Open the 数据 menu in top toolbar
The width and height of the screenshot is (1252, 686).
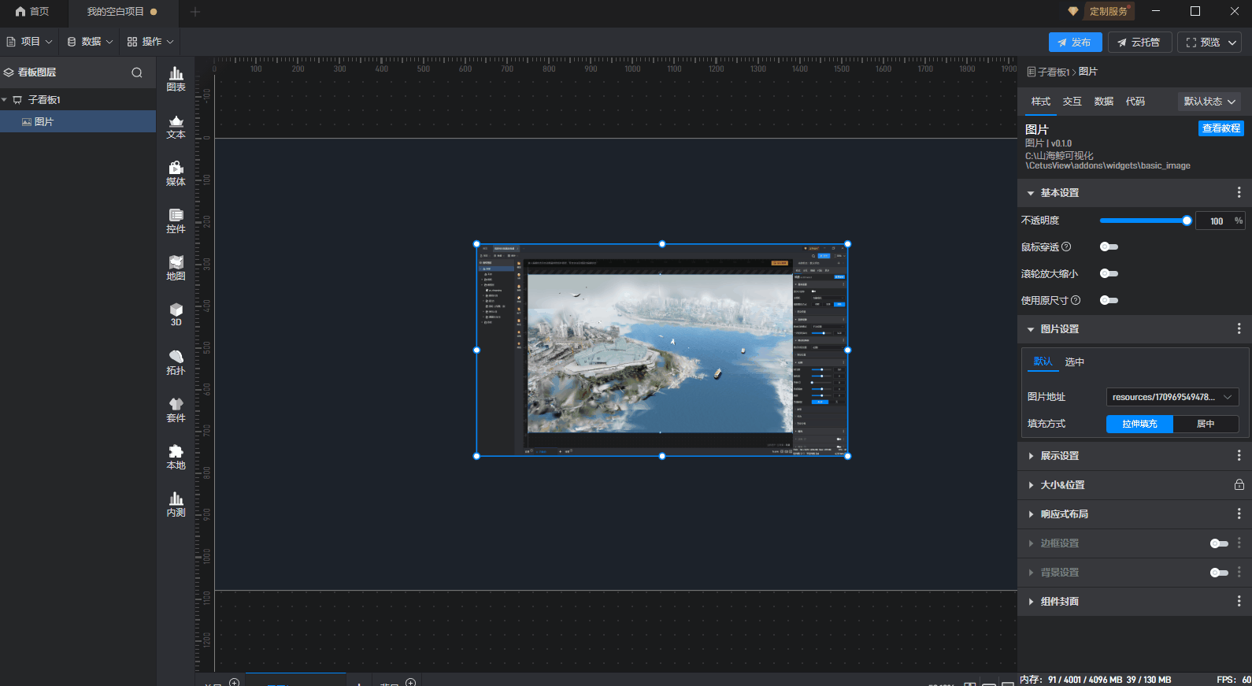click(x=90, y=42)
